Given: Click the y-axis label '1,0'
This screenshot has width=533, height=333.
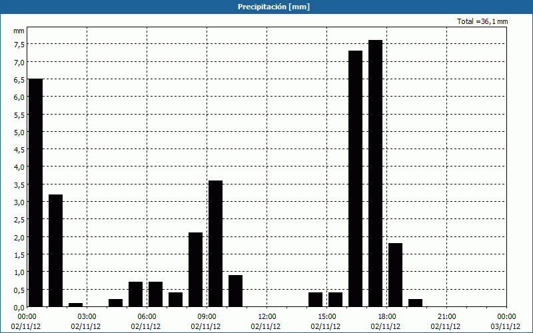Looking at the screenshot, I should (19, 272).
